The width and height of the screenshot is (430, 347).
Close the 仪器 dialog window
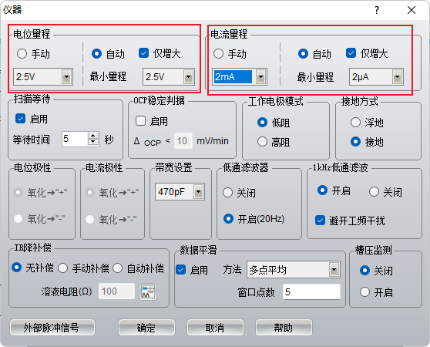click(x=412, y=10)
